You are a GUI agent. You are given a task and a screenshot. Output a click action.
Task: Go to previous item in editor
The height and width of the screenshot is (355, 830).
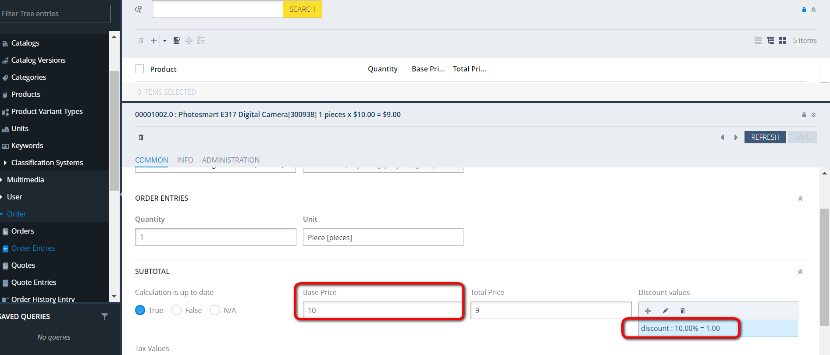[723, 137]
